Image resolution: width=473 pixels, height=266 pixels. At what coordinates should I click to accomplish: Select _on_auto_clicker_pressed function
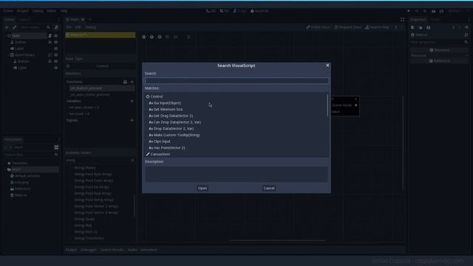tap(89, 95)
